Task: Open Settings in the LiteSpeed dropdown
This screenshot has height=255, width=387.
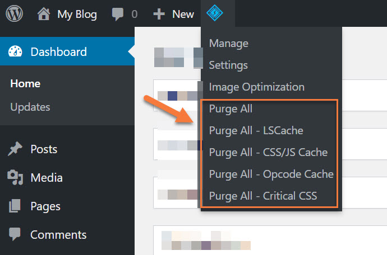Action: coord(228,65)
